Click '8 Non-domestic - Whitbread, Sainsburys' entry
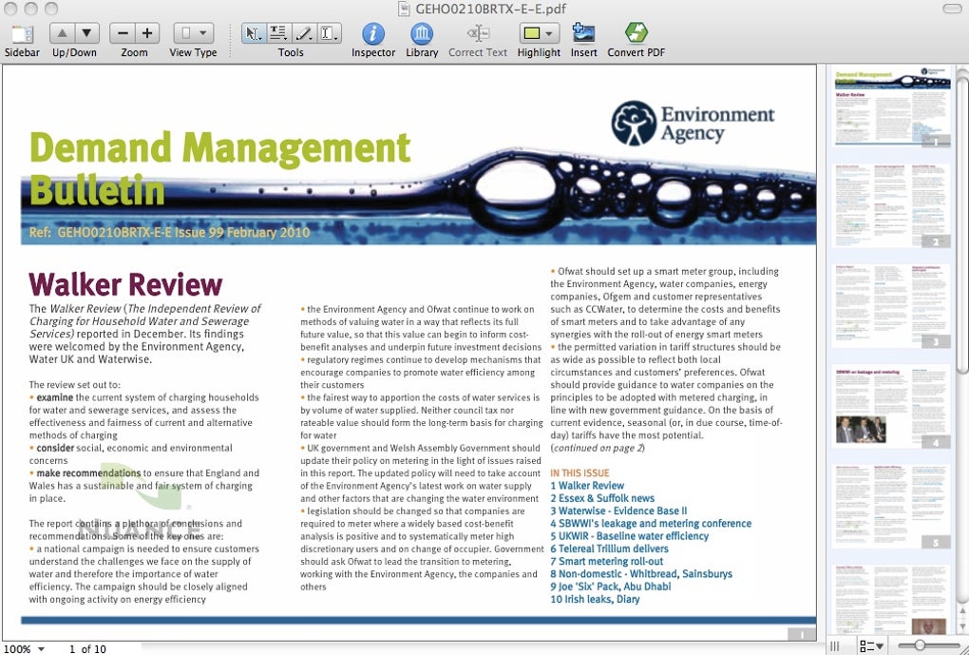Screen dimensions: 969x655 [641, 573]
